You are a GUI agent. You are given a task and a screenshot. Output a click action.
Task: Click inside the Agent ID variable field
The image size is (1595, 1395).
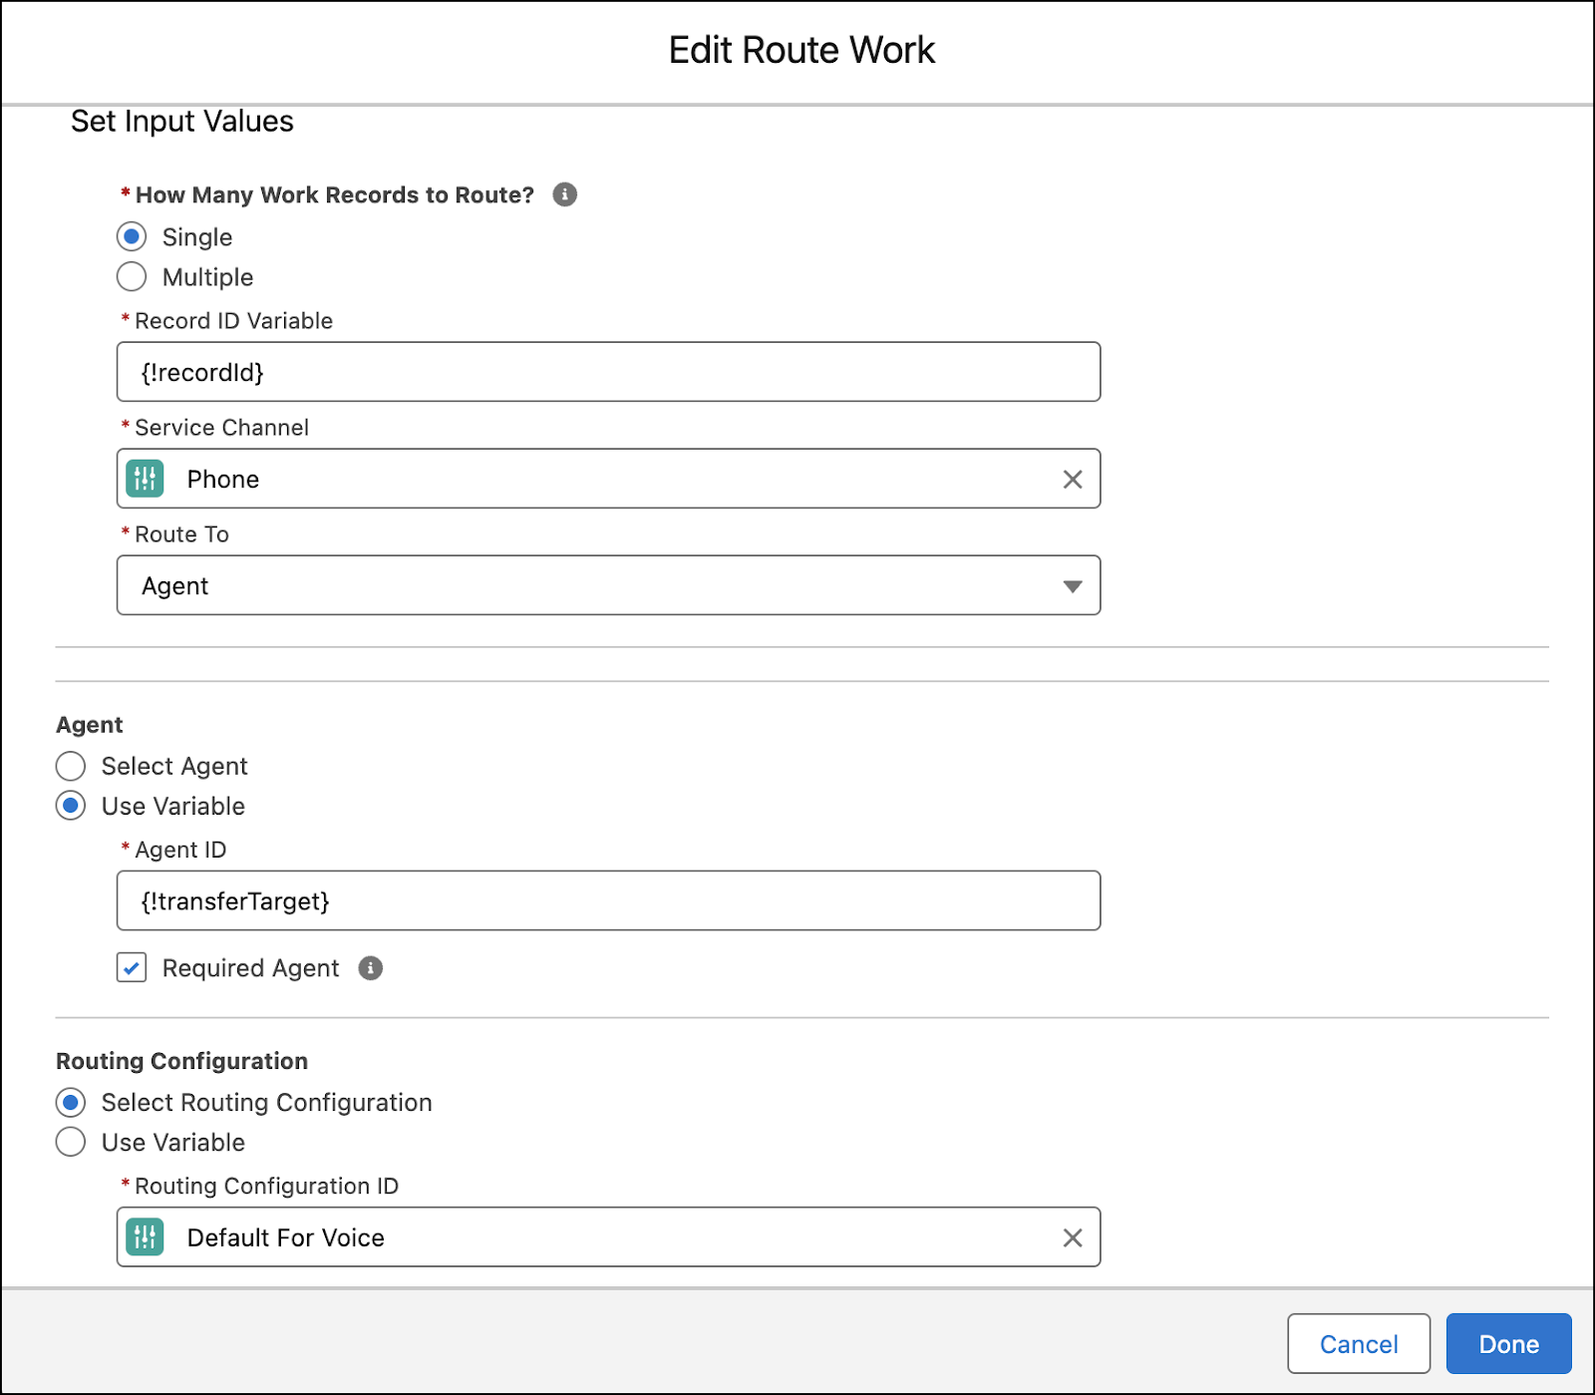pyautogui.click(x=608, y=900)
